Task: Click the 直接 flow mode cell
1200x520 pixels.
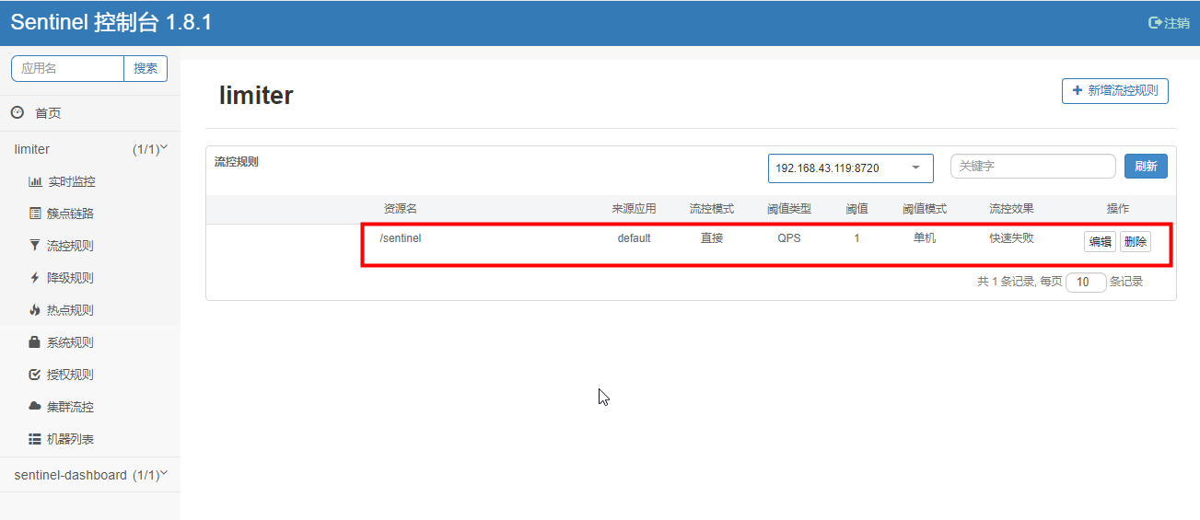Action: pyautogui.click(x=712, y=238)
